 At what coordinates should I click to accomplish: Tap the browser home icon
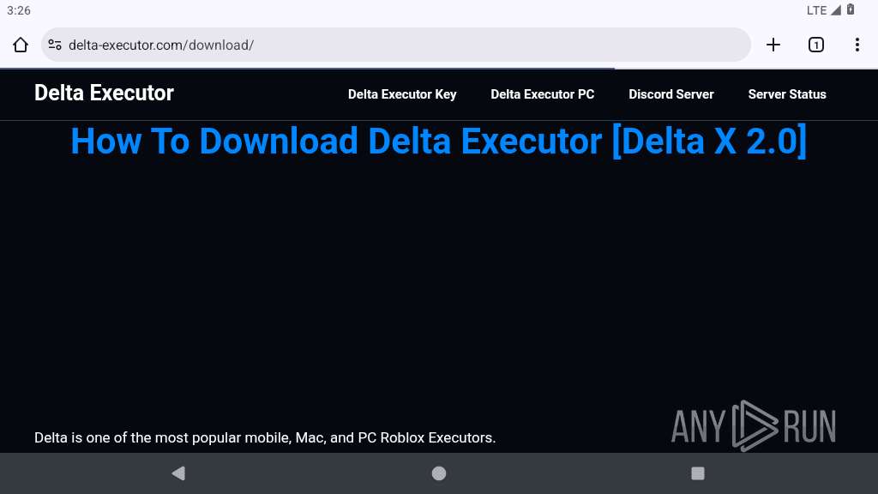coord(21,45)
